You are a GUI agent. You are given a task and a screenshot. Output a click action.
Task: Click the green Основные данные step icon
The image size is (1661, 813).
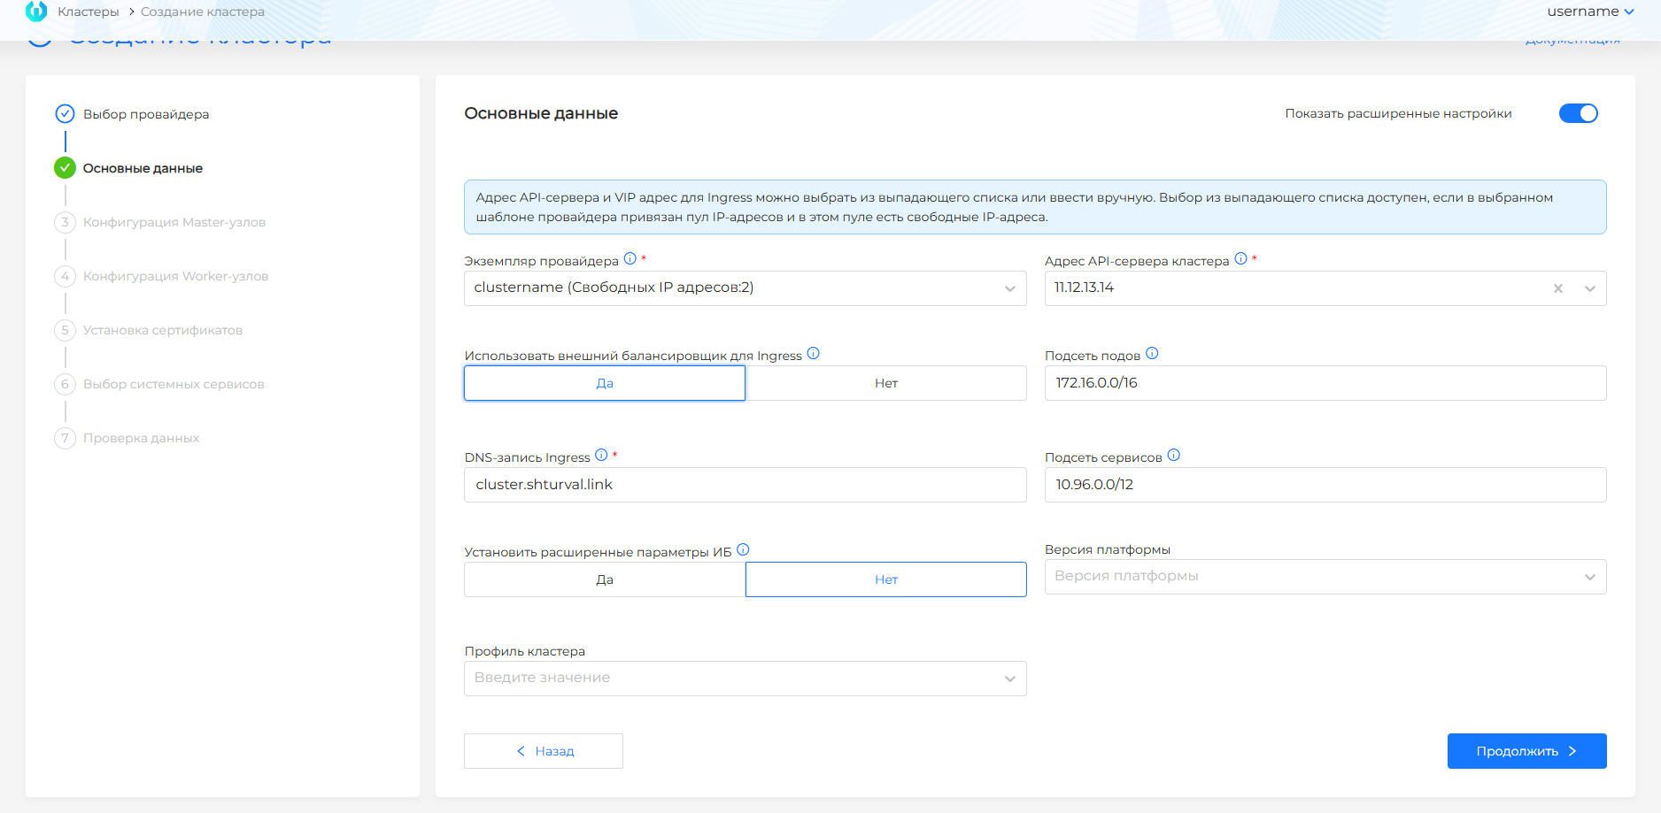coord(65,167)
